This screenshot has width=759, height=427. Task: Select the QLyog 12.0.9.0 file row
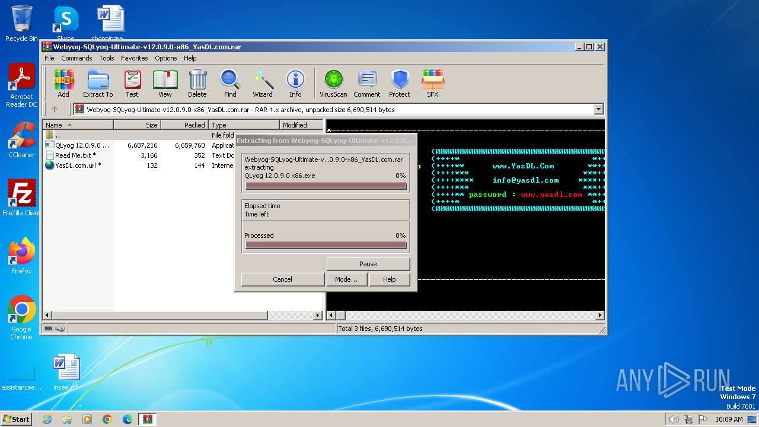point(138,145)
